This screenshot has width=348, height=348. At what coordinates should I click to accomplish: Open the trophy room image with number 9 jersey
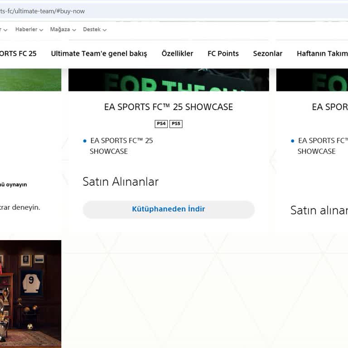click(x=30, y=294)
